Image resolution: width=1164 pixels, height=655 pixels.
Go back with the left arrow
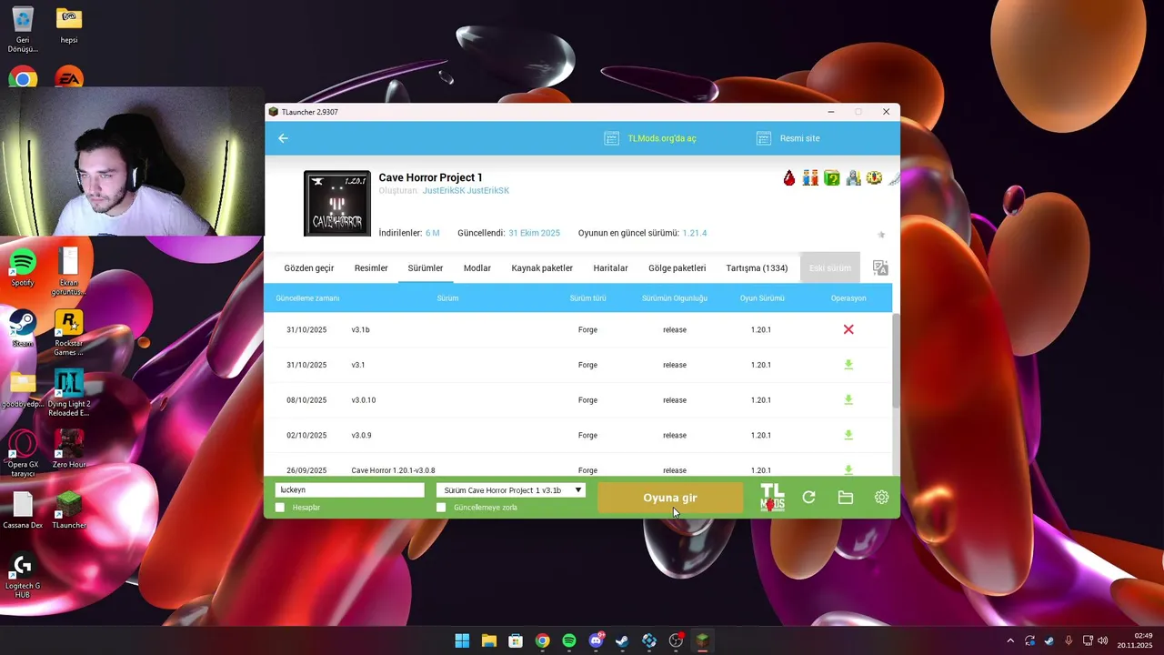point(283,138)
